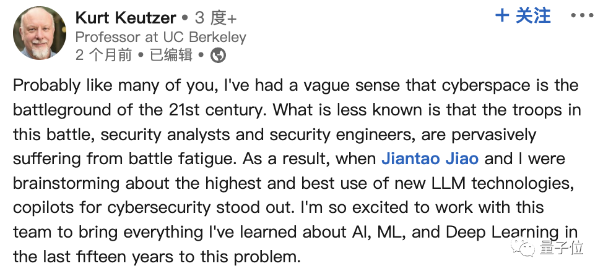The height and width of the screenshot is (274, 603).
Task: Open the Jiantao Jiao mention link
Action: point(430,159)
